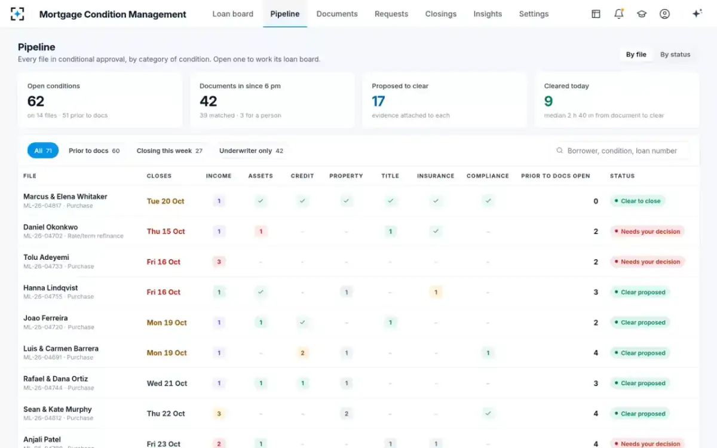
Task: Click Needs your decision for Daniel Okonkwo
Action: pyautogui.click(x=647, y=231)
